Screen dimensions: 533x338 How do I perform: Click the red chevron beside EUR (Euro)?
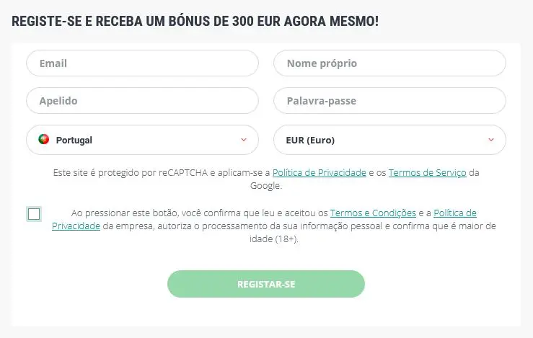tap(491, 140)
